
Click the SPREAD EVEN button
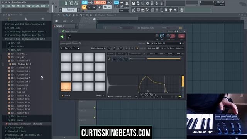[x=136, y=54]
